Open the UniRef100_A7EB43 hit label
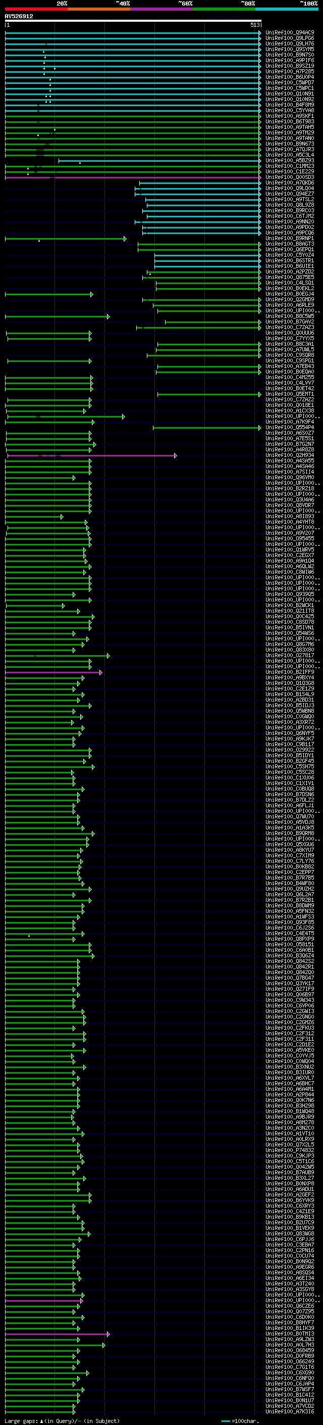 click(290, 366)
